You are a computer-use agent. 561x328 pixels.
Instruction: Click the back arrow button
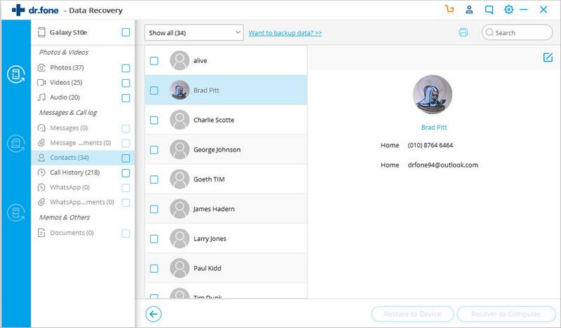(x=153, y=314)
